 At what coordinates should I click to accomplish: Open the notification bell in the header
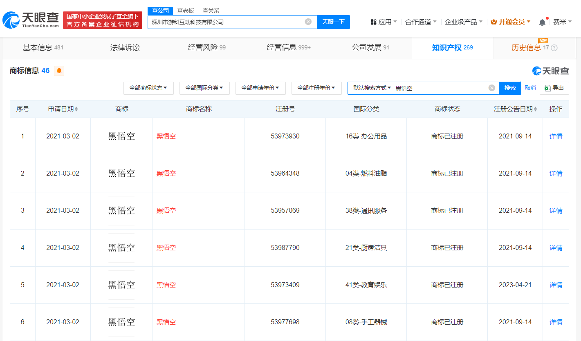tap(542, 22)
